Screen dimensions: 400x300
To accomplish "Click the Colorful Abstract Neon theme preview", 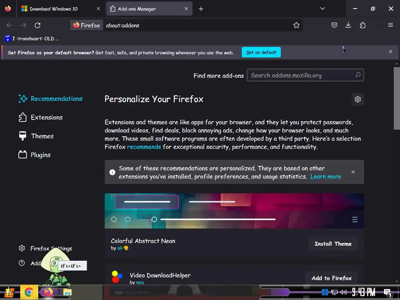I will point(234,211).
